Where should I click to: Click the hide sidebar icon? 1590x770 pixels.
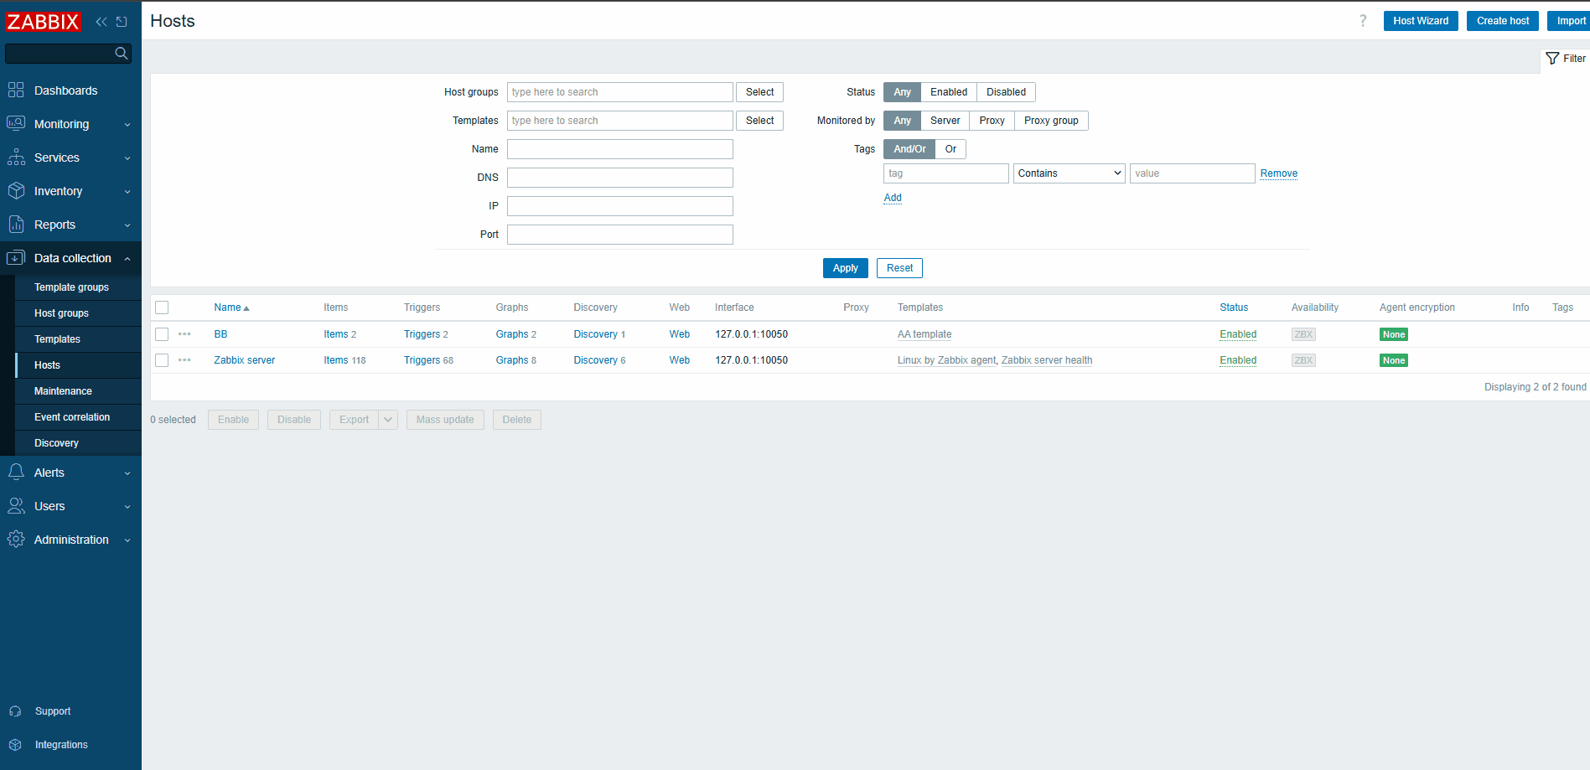point(122,22)
